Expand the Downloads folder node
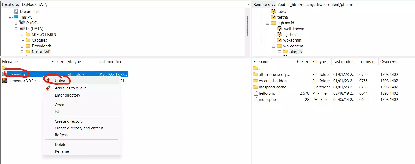This screenshot has width=415, height=164. pyautogui.click(x=22, y=46)
